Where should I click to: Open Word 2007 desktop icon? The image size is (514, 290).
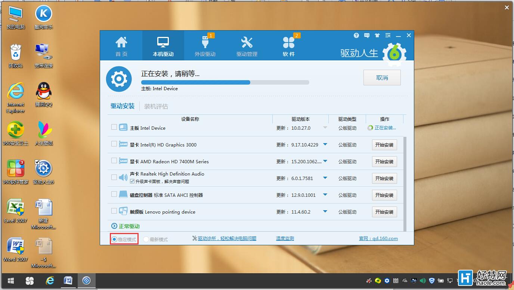16,250
